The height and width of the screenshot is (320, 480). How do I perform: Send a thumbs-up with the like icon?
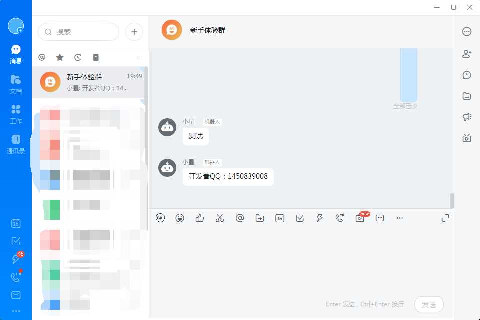point(200,218)
